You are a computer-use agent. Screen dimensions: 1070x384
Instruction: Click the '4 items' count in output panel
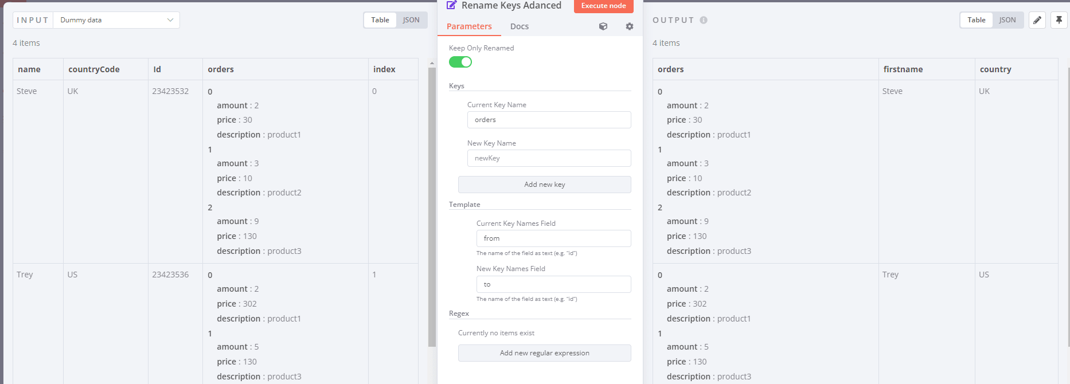666,43
